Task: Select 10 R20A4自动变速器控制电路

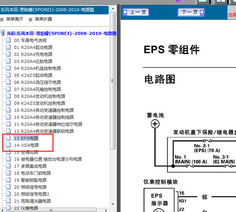Action: tap(44, 110)
